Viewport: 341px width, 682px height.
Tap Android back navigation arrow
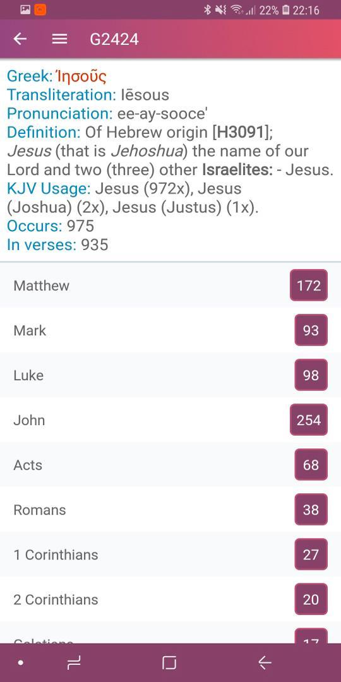[265, 663]
